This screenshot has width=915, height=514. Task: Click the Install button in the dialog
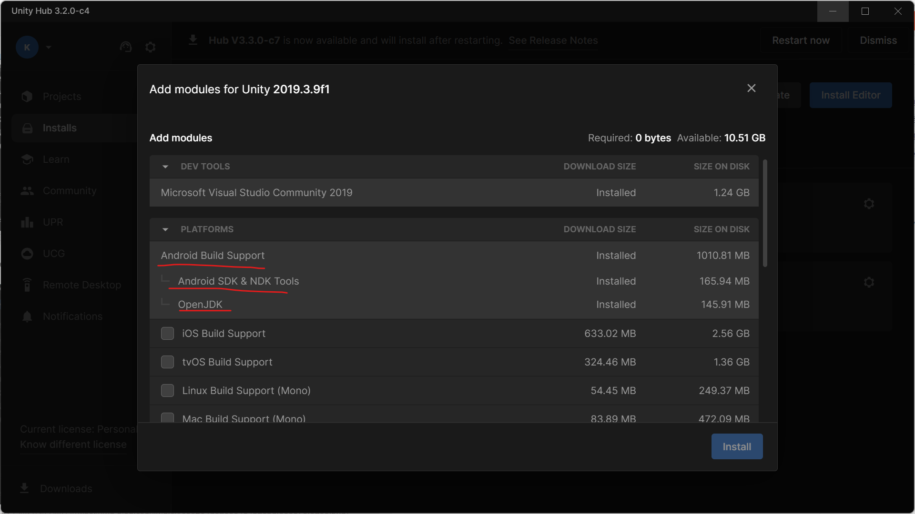[x=737, y=446]
